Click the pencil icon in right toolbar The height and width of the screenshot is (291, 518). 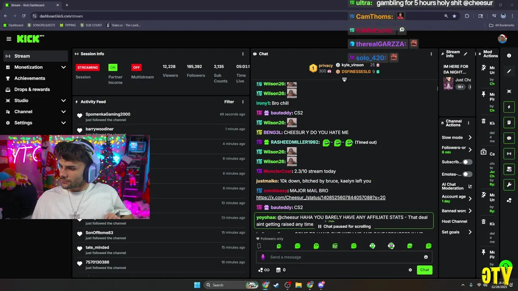click(509, 71)
